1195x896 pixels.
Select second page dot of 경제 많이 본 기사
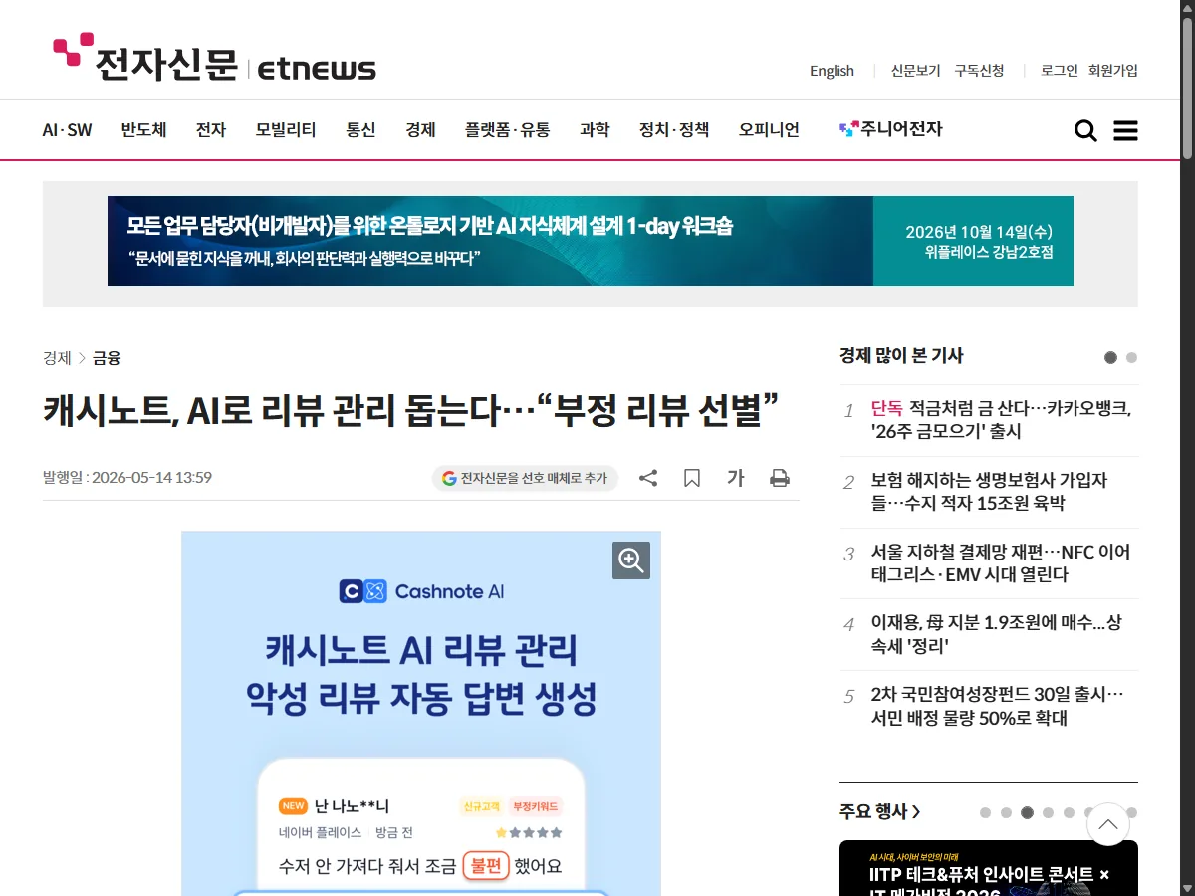[1131, 358]
